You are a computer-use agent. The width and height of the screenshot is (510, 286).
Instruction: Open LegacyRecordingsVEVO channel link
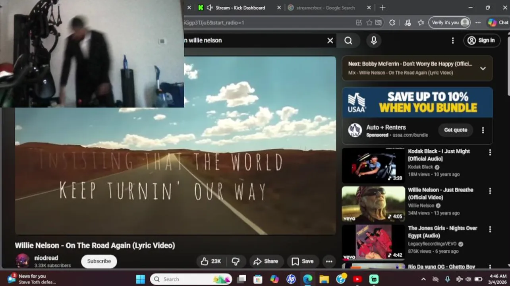432,244
